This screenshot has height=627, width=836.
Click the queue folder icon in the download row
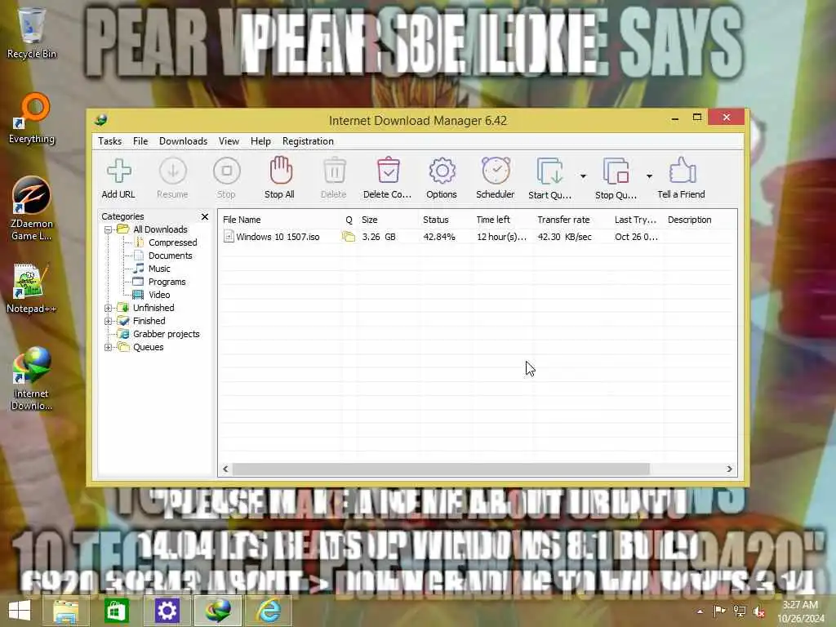pos(349,237)
